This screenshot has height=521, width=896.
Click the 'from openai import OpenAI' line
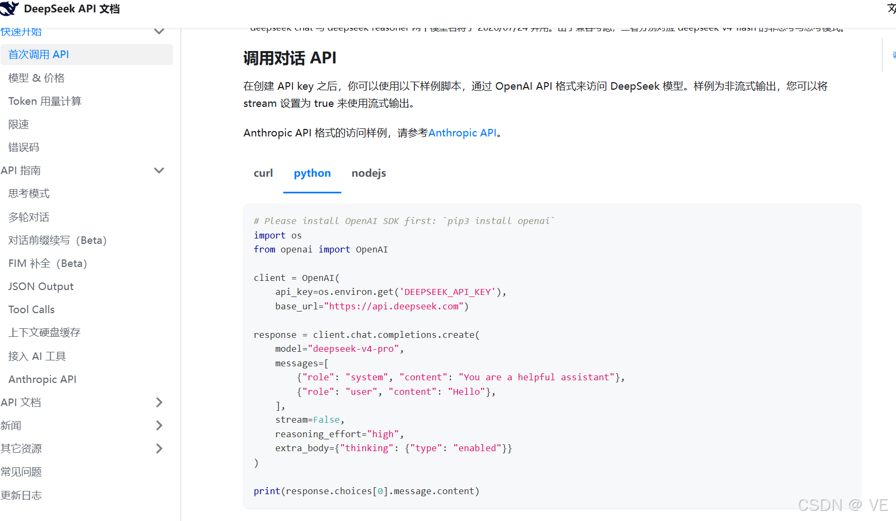(321, 249)
